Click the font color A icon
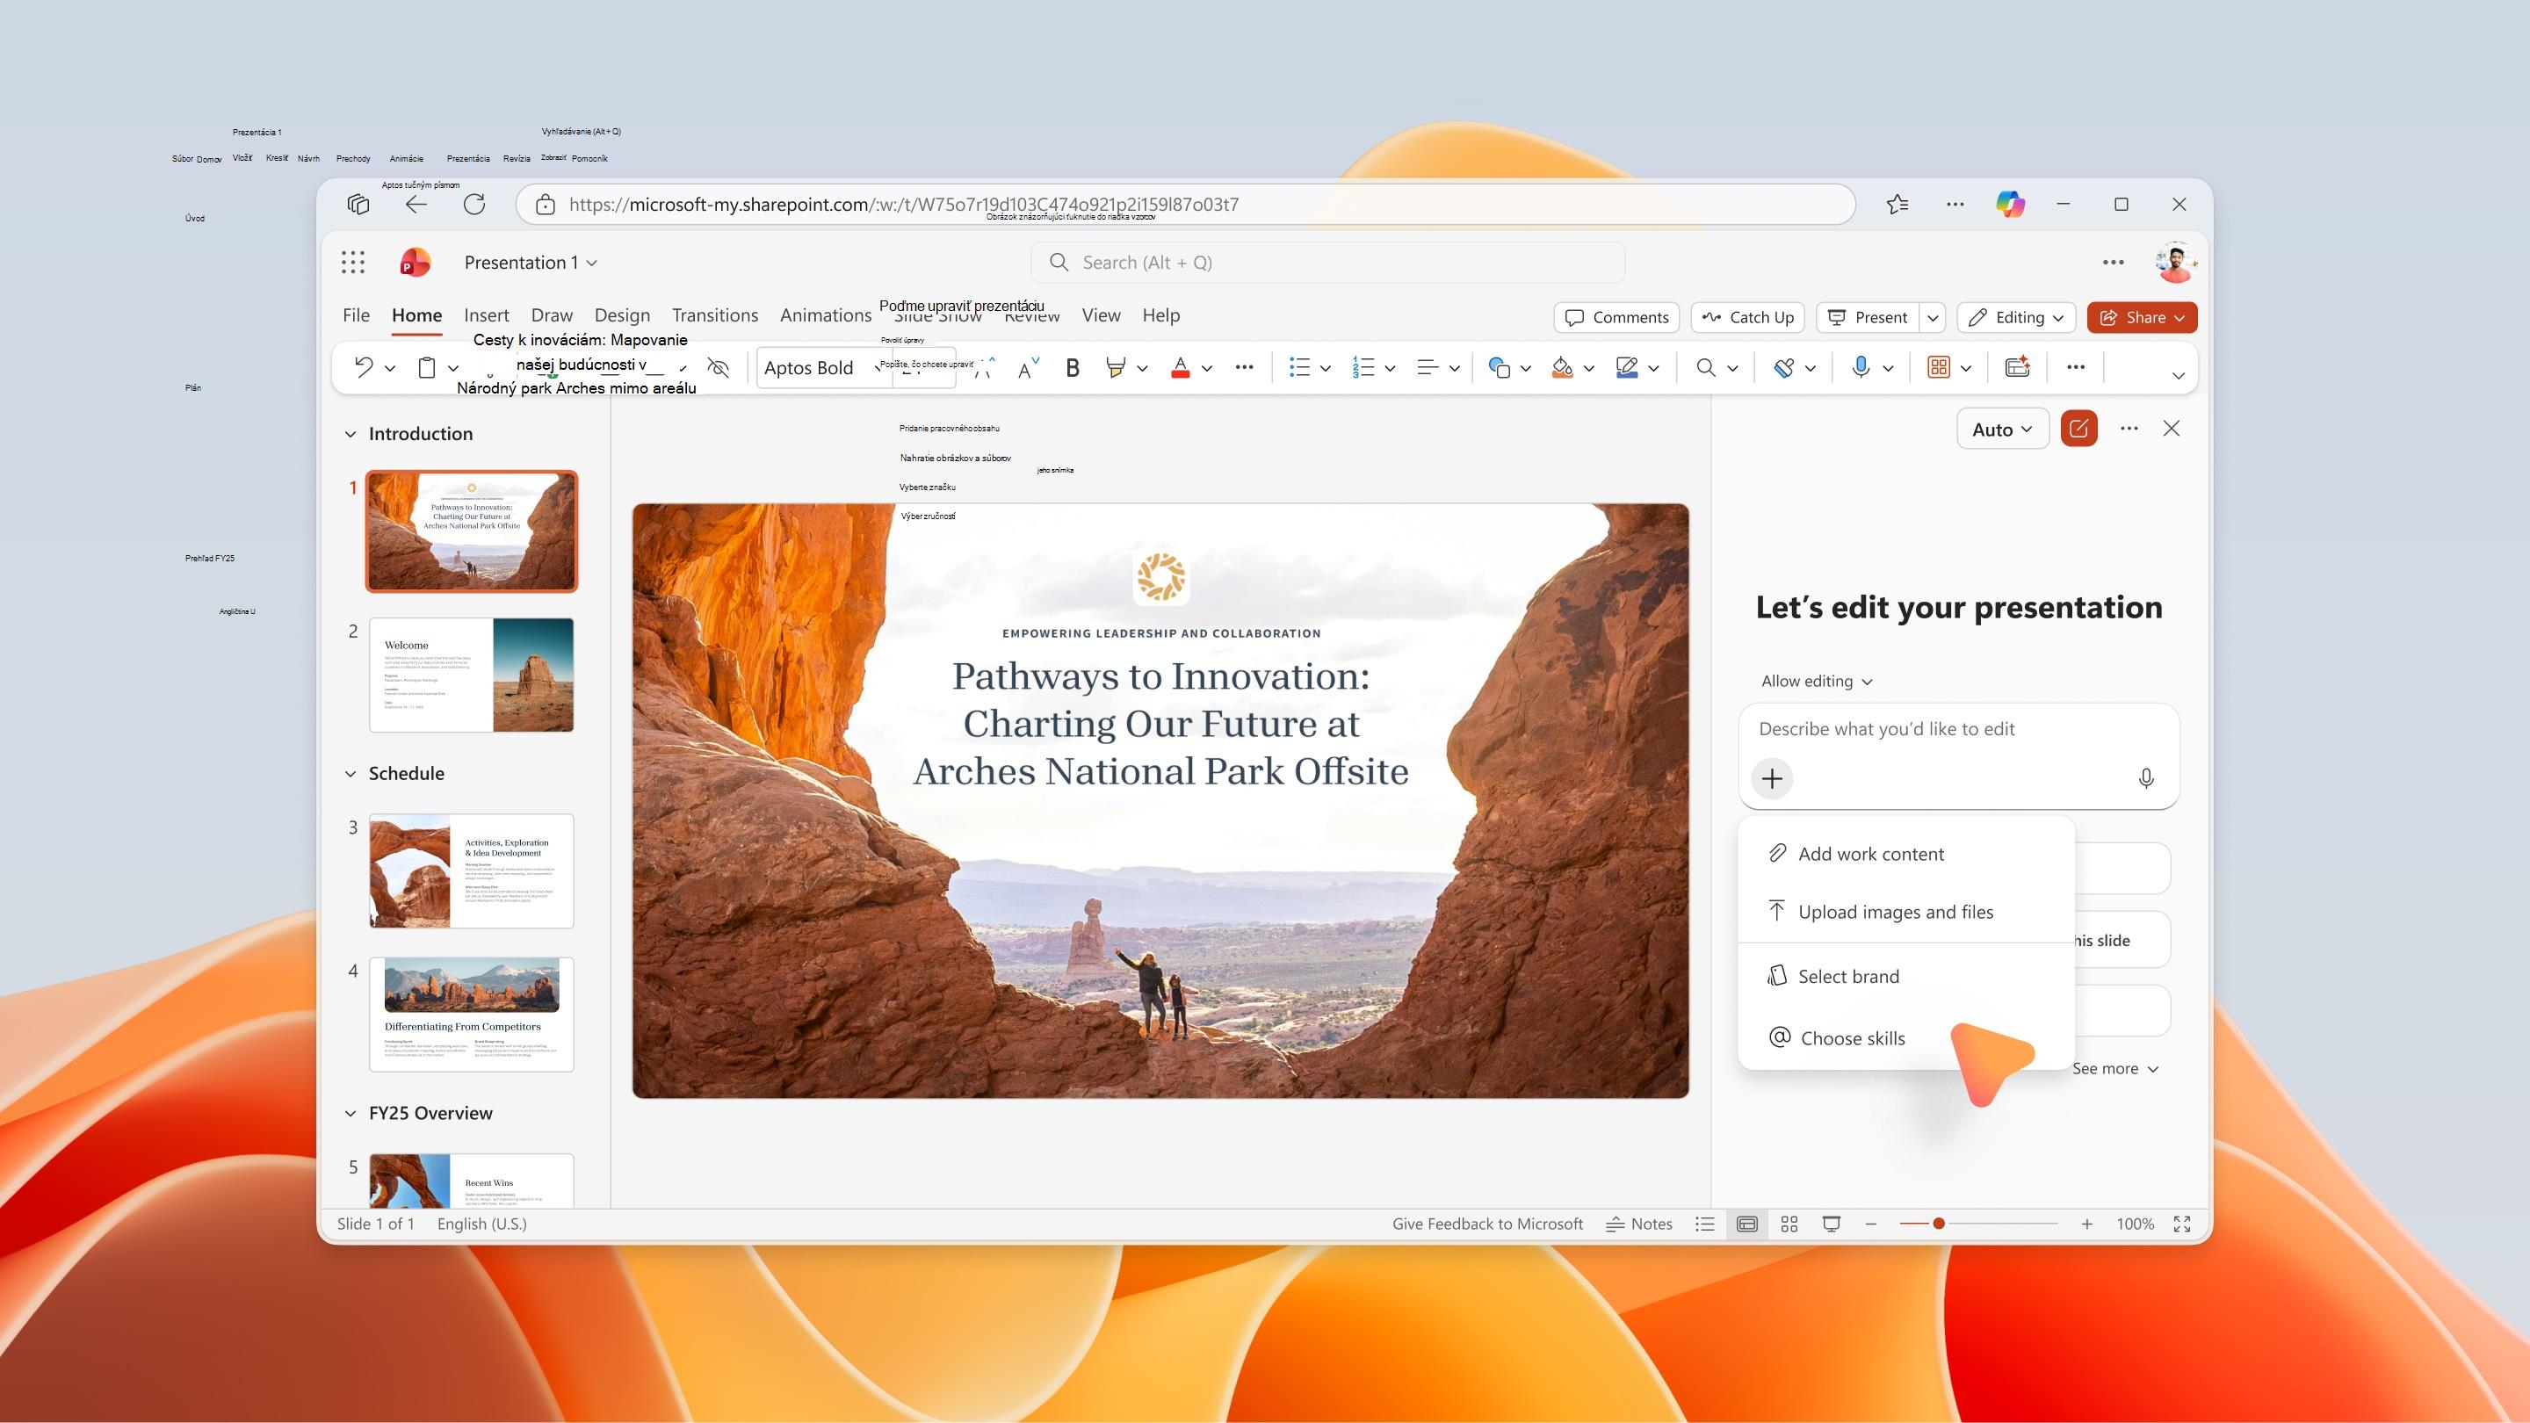Screen dimensions: 2530x1423 coord(1181,367)
